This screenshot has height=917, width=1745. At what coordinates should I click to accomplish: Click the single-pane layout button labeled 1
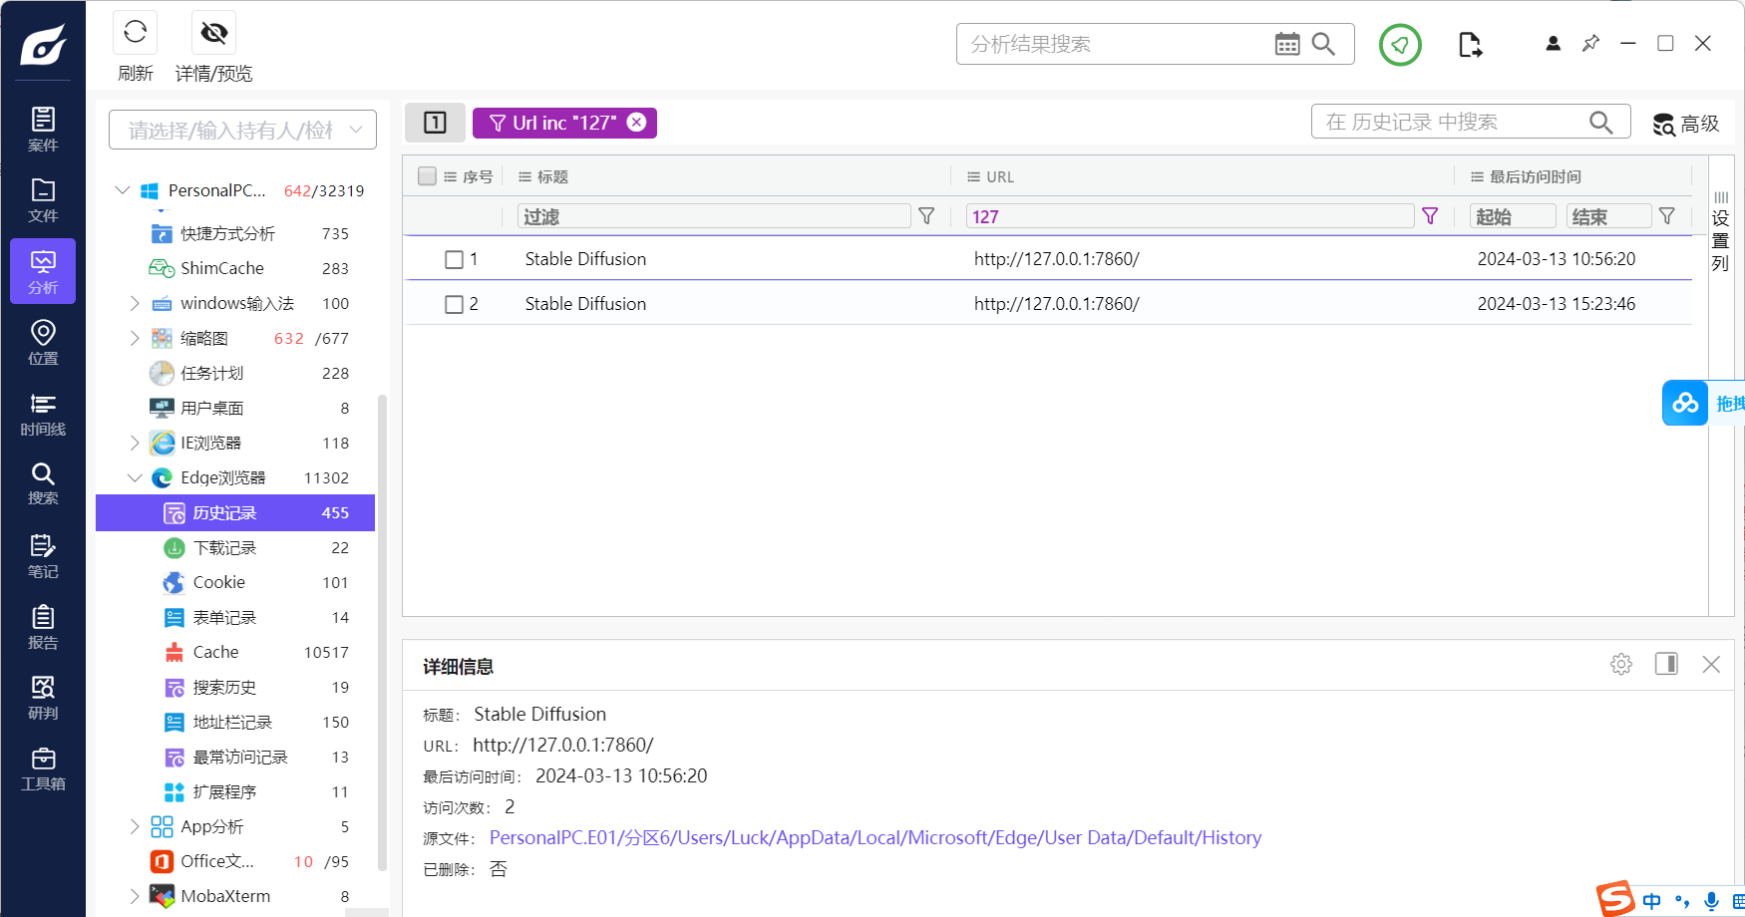435,123
